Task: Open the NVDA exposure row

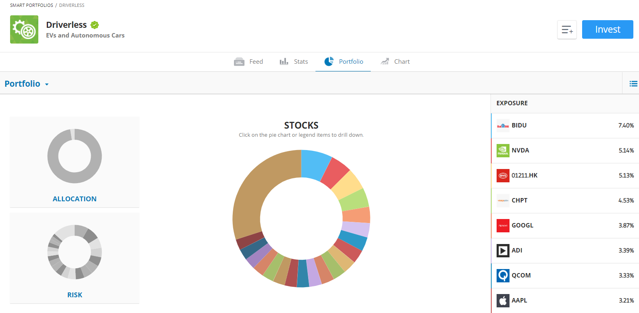Action: 565,151
